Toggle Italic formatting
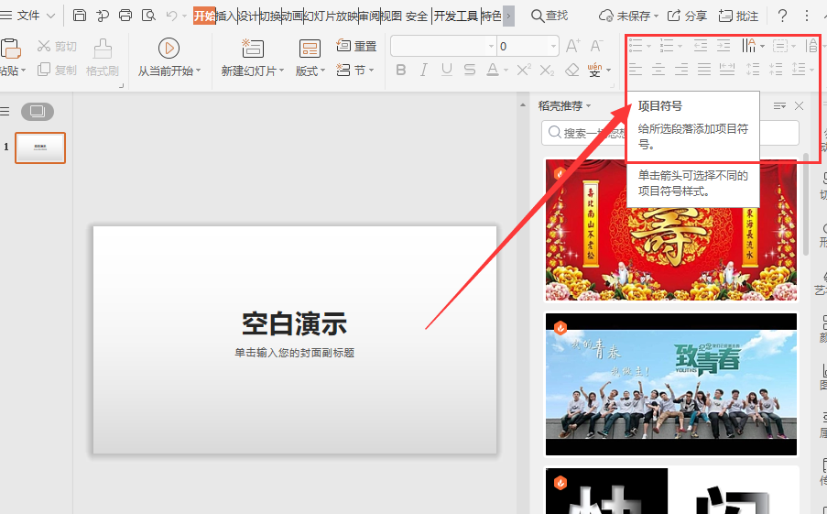This screenshot has width=827, height=514. (x=423, y=71)
